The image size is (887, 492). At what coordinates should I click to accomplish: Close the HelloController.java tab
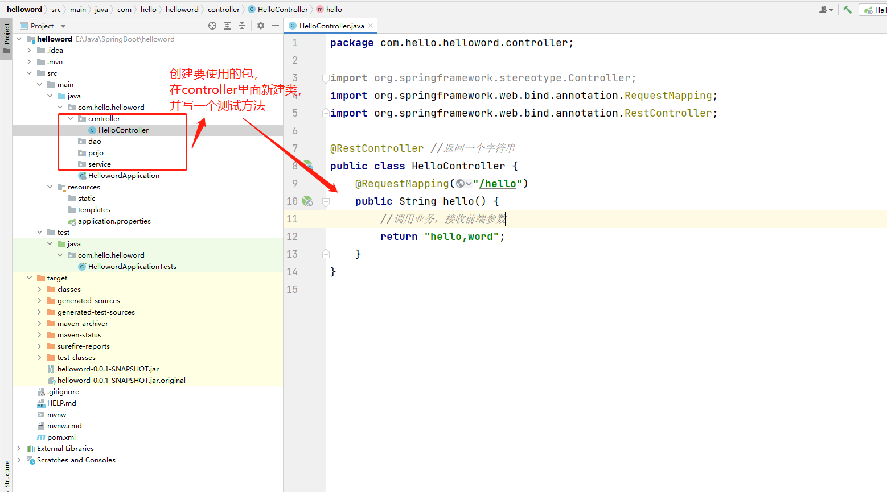tap(371, 26)
